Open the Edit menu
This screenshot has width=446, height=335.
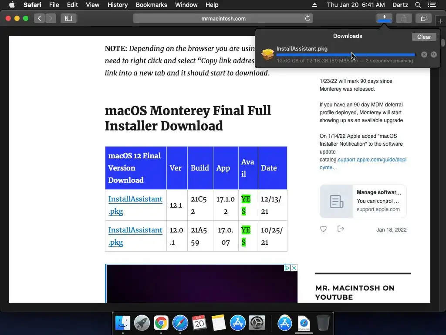click(x=72, y=5)
